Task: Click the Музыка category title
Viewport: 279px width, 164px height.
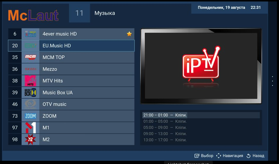Action: [105, 13]
